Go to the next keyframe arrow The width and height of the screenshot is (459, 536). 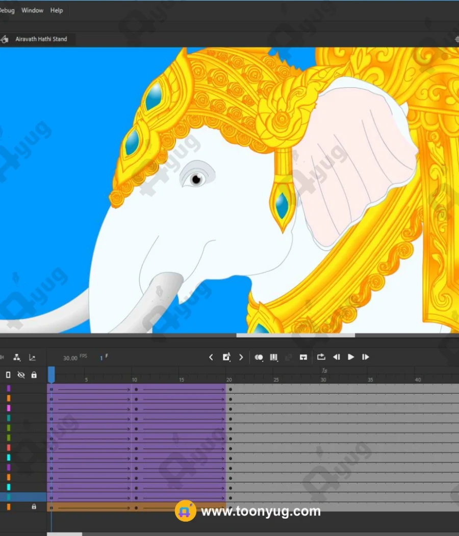pos(241,357)
